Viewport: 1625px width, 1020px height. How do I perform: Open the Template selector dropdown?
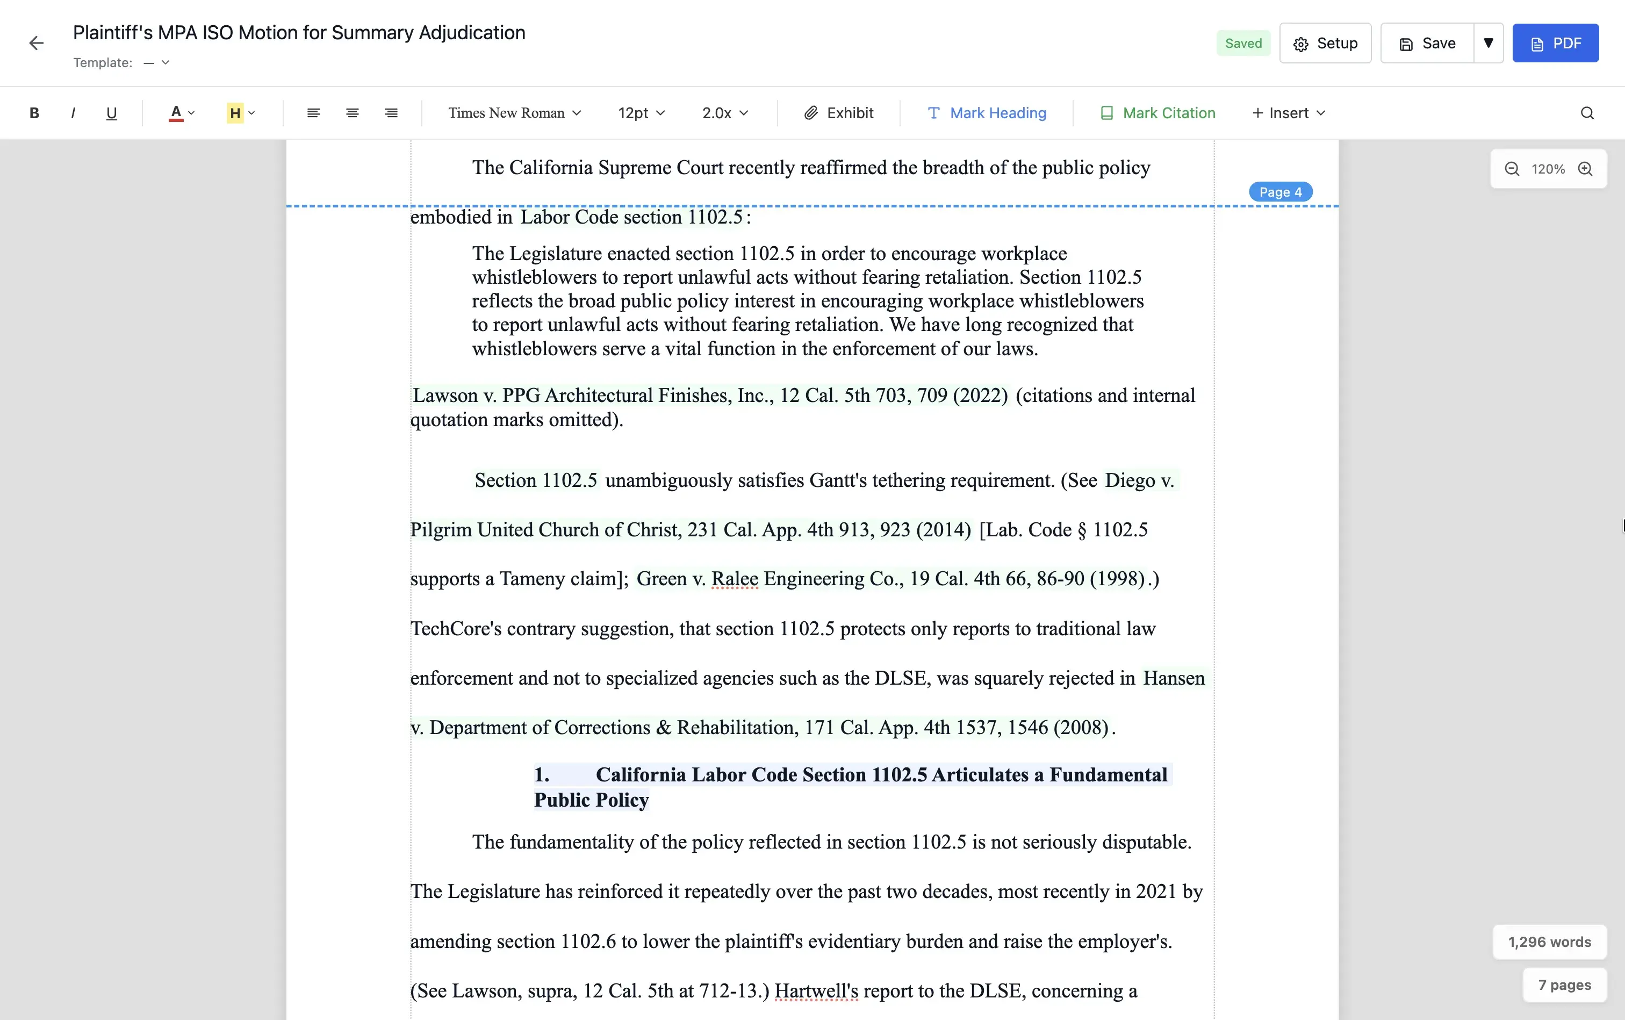tap(156, 63)
